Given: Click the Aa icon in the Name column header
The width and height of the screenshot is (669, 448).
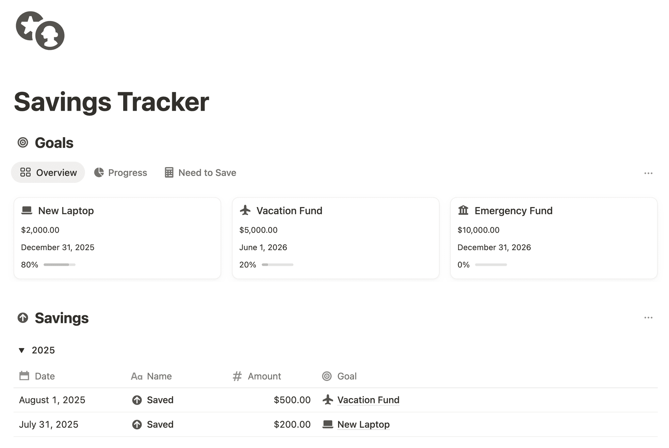Looking at the screenshot, I should click(x=137, y=376).
